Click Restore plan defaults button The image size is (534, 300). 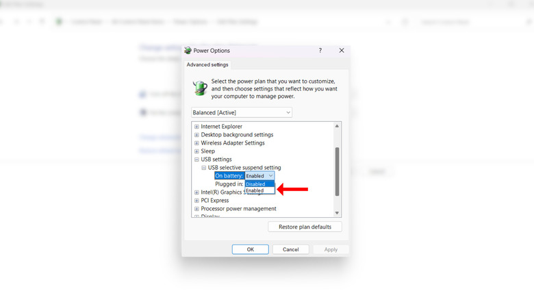coord(305,227)
